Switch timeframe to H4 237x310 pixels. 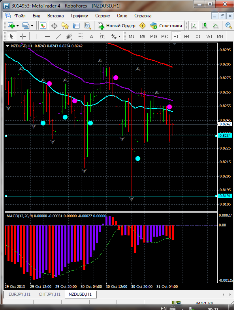[x=186, y=37]
